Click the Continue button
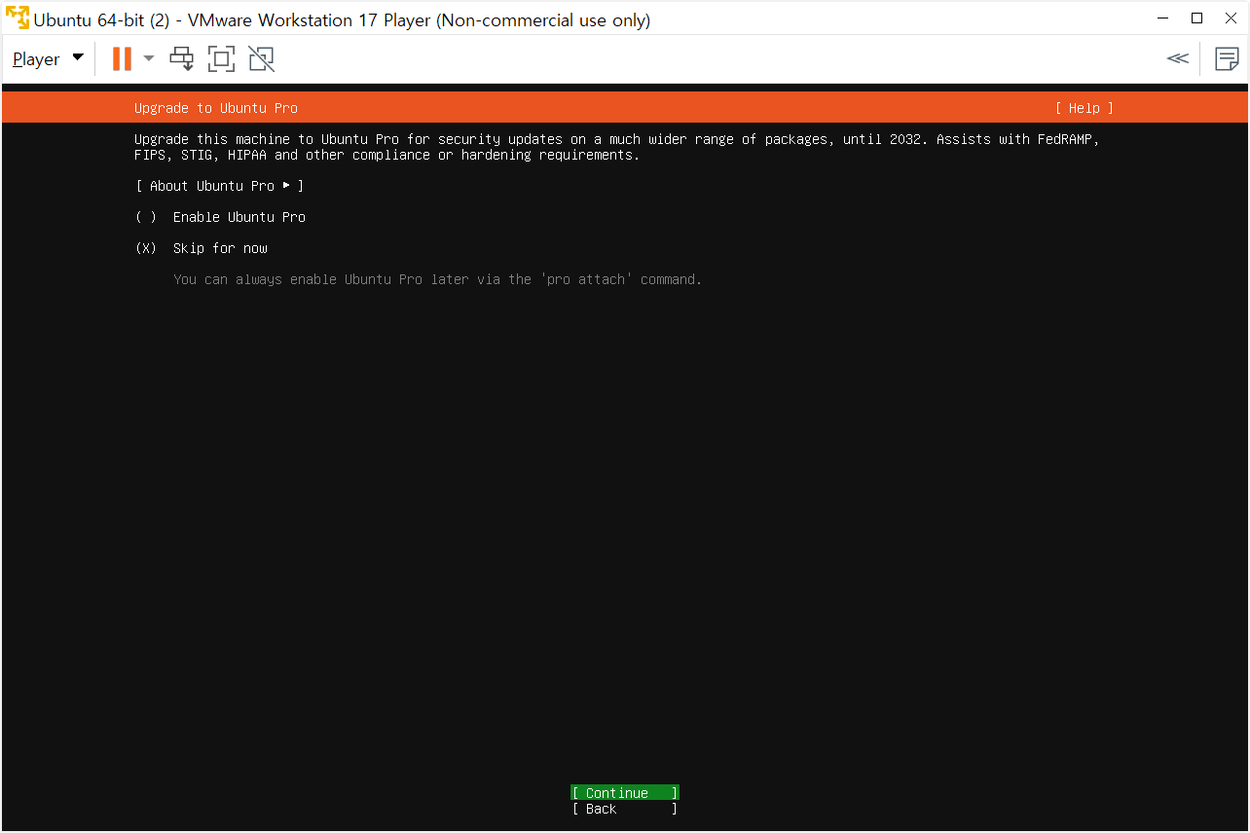Image resolution: width=1250 pixels, height=833 pixels. [625, 793]
